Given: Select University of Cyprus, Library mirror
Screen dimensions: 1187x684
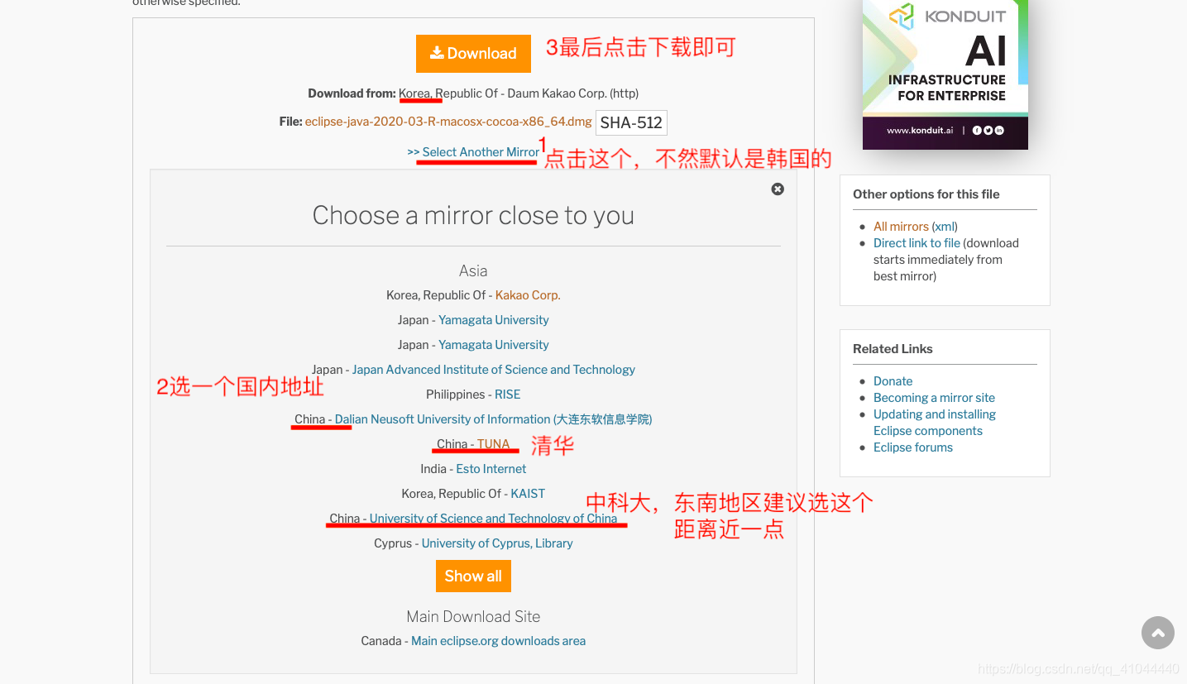Looking at the screenshot, I should point(497,543).
